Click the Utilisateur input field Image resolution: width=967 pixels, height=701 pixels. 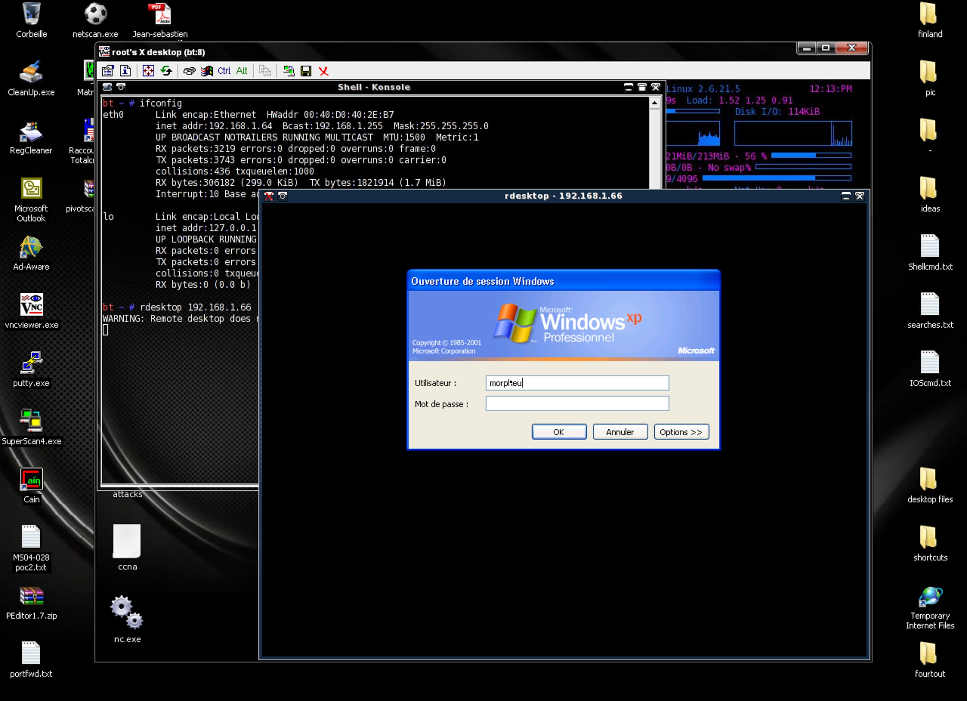click(577, 383)
